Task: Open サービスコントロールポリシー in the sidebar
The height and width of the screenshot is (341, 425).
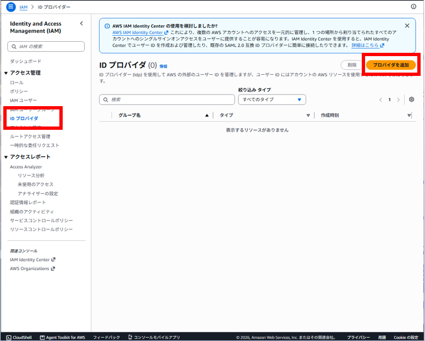Action: point(41,221)
